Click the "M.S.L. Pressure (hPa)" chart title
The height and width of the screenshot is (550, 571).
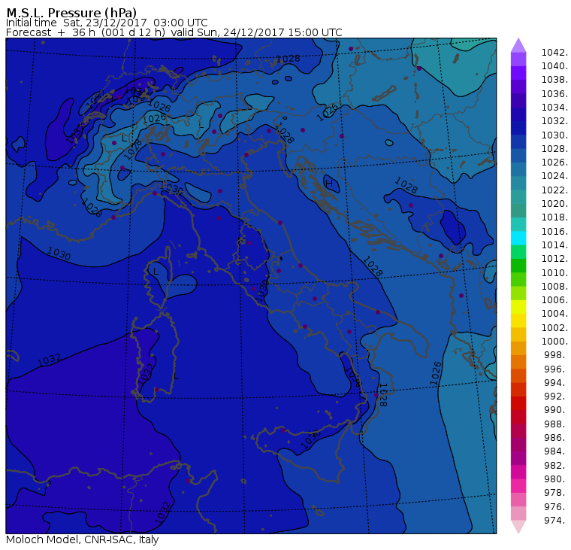[x=71, y=12]
